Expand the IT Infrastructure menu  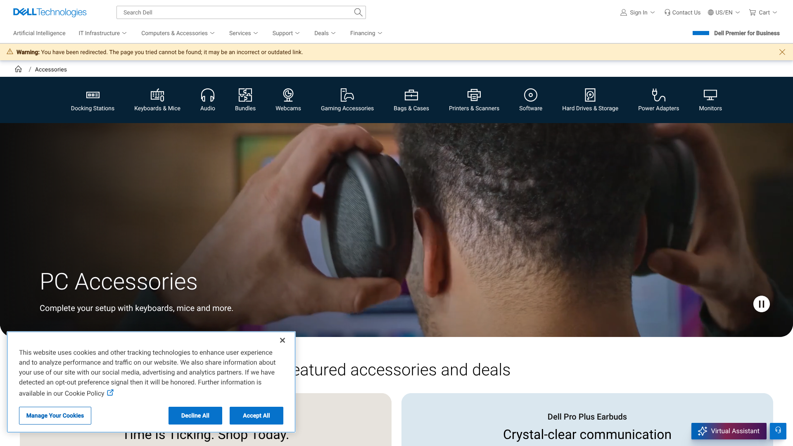point(103,33)
